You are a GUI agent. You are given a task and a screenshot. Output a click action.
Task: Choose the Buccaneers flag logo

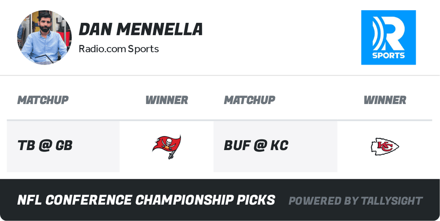[167, 146]
